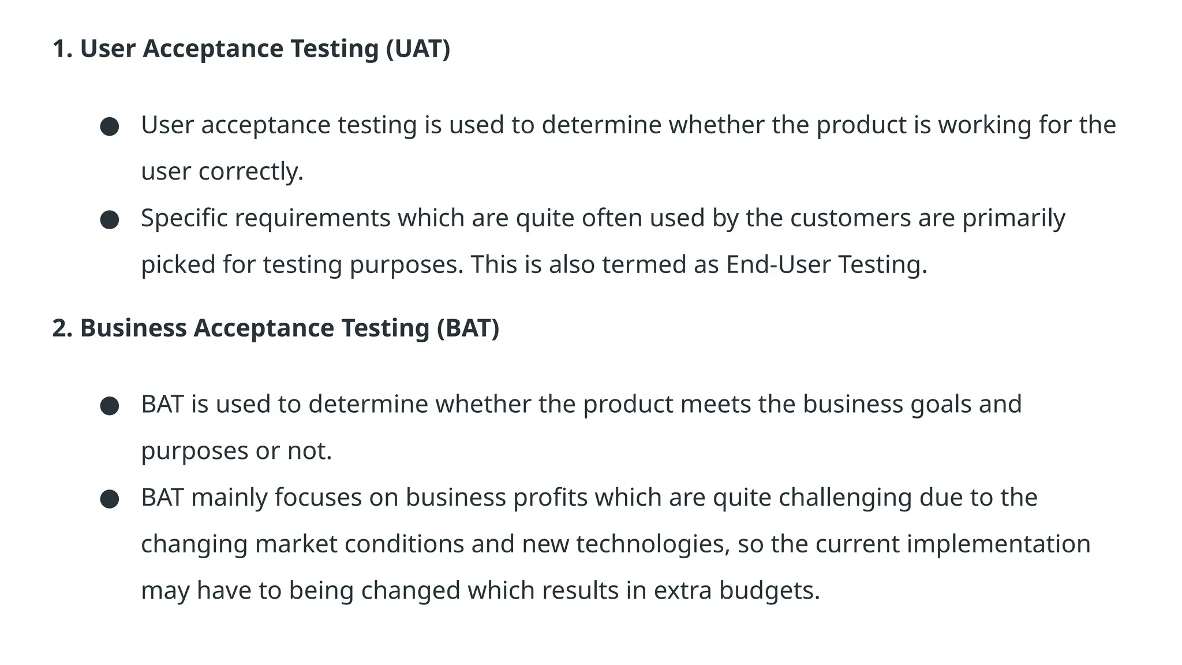Click the number "1." in the first heading
Viewport: 1182px width, 665px height.
[62, 48]
